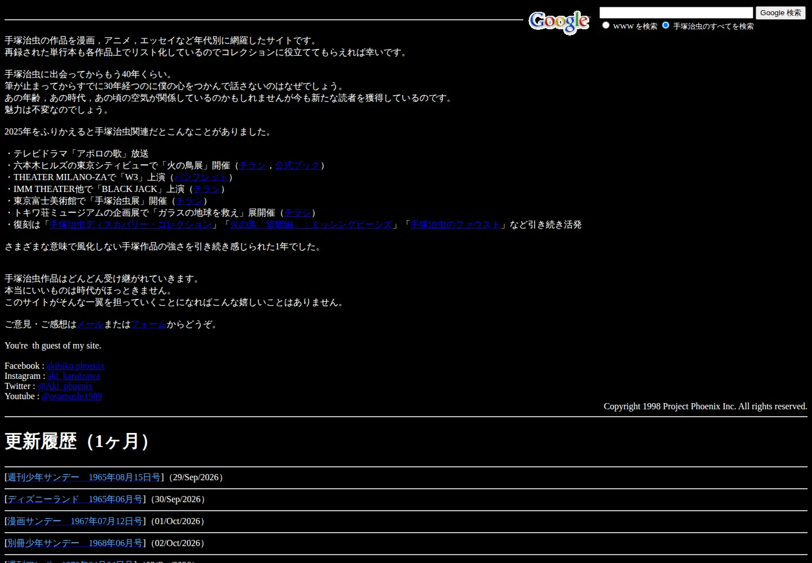Visit the @Aki_phoenix Twitter link

[x=65, y=386]
